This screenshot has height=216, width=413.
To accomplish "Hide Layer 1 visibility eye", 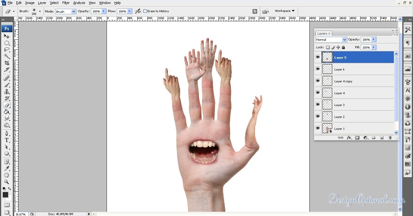I will [318, 128].
